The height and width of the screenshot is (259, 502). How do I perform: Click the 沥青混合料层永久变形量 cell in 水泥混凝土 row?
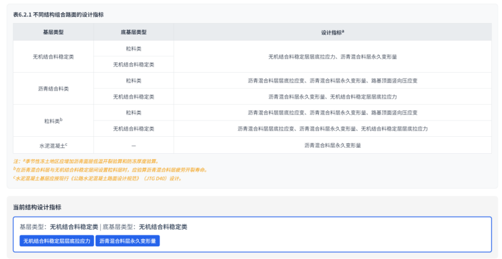pyautogui.click(x=333, y=145)
